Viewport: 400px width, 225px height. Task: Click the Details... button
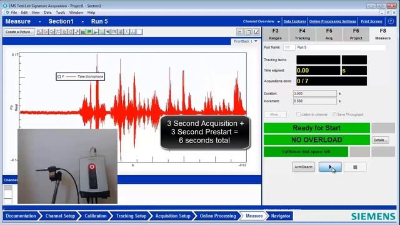click(x=380, y=140)
